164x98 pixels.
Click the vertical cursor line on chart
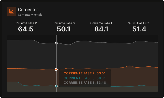[x=56, y=56]
